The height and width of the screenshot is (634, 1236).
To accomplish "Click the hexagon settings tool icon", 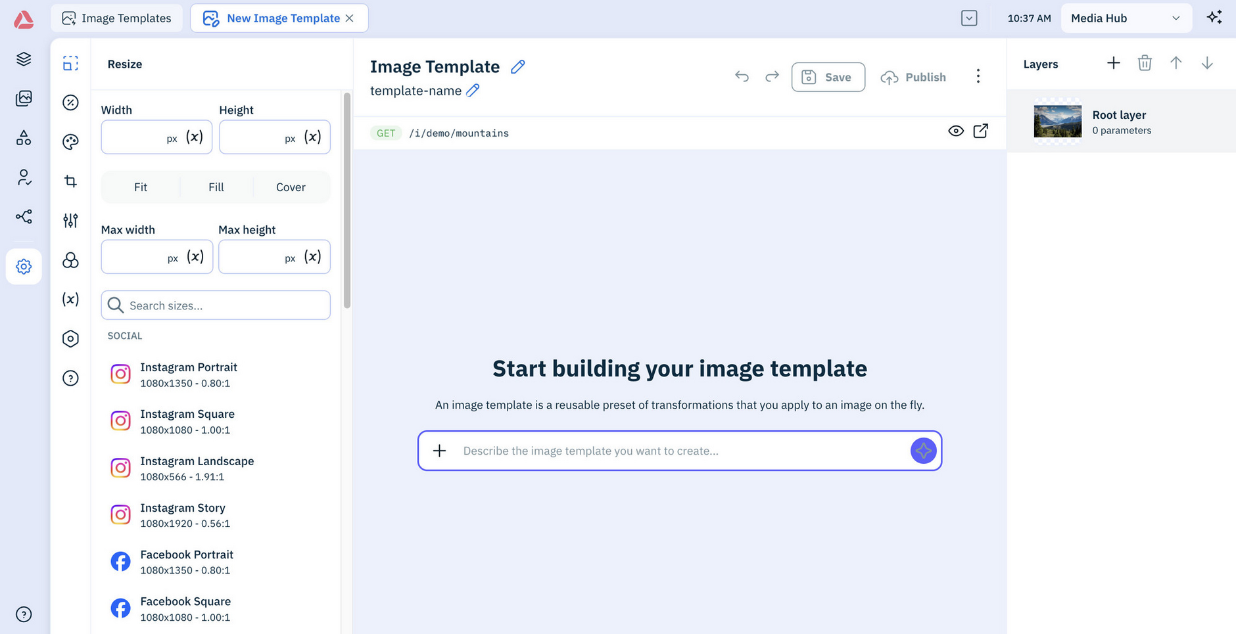I will [x=70, y=339].
